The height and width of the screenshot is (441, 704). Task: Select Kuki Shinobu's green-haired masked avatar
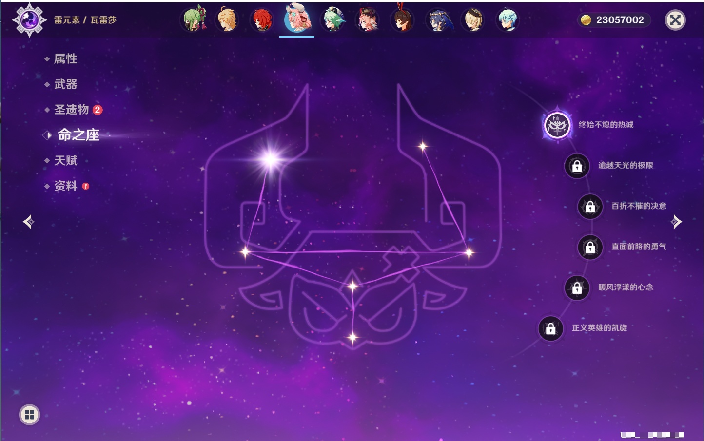pyautogui.click(x=194, y=19)
